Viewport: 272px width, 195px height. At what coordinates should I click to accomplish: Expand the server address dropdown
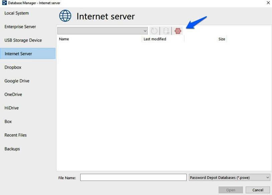point(103,31)
